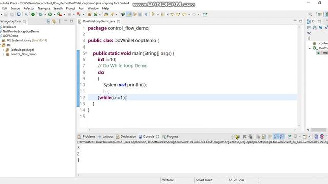
Task: Open External Tools dropdown arrow
Action: click(64, 14)
